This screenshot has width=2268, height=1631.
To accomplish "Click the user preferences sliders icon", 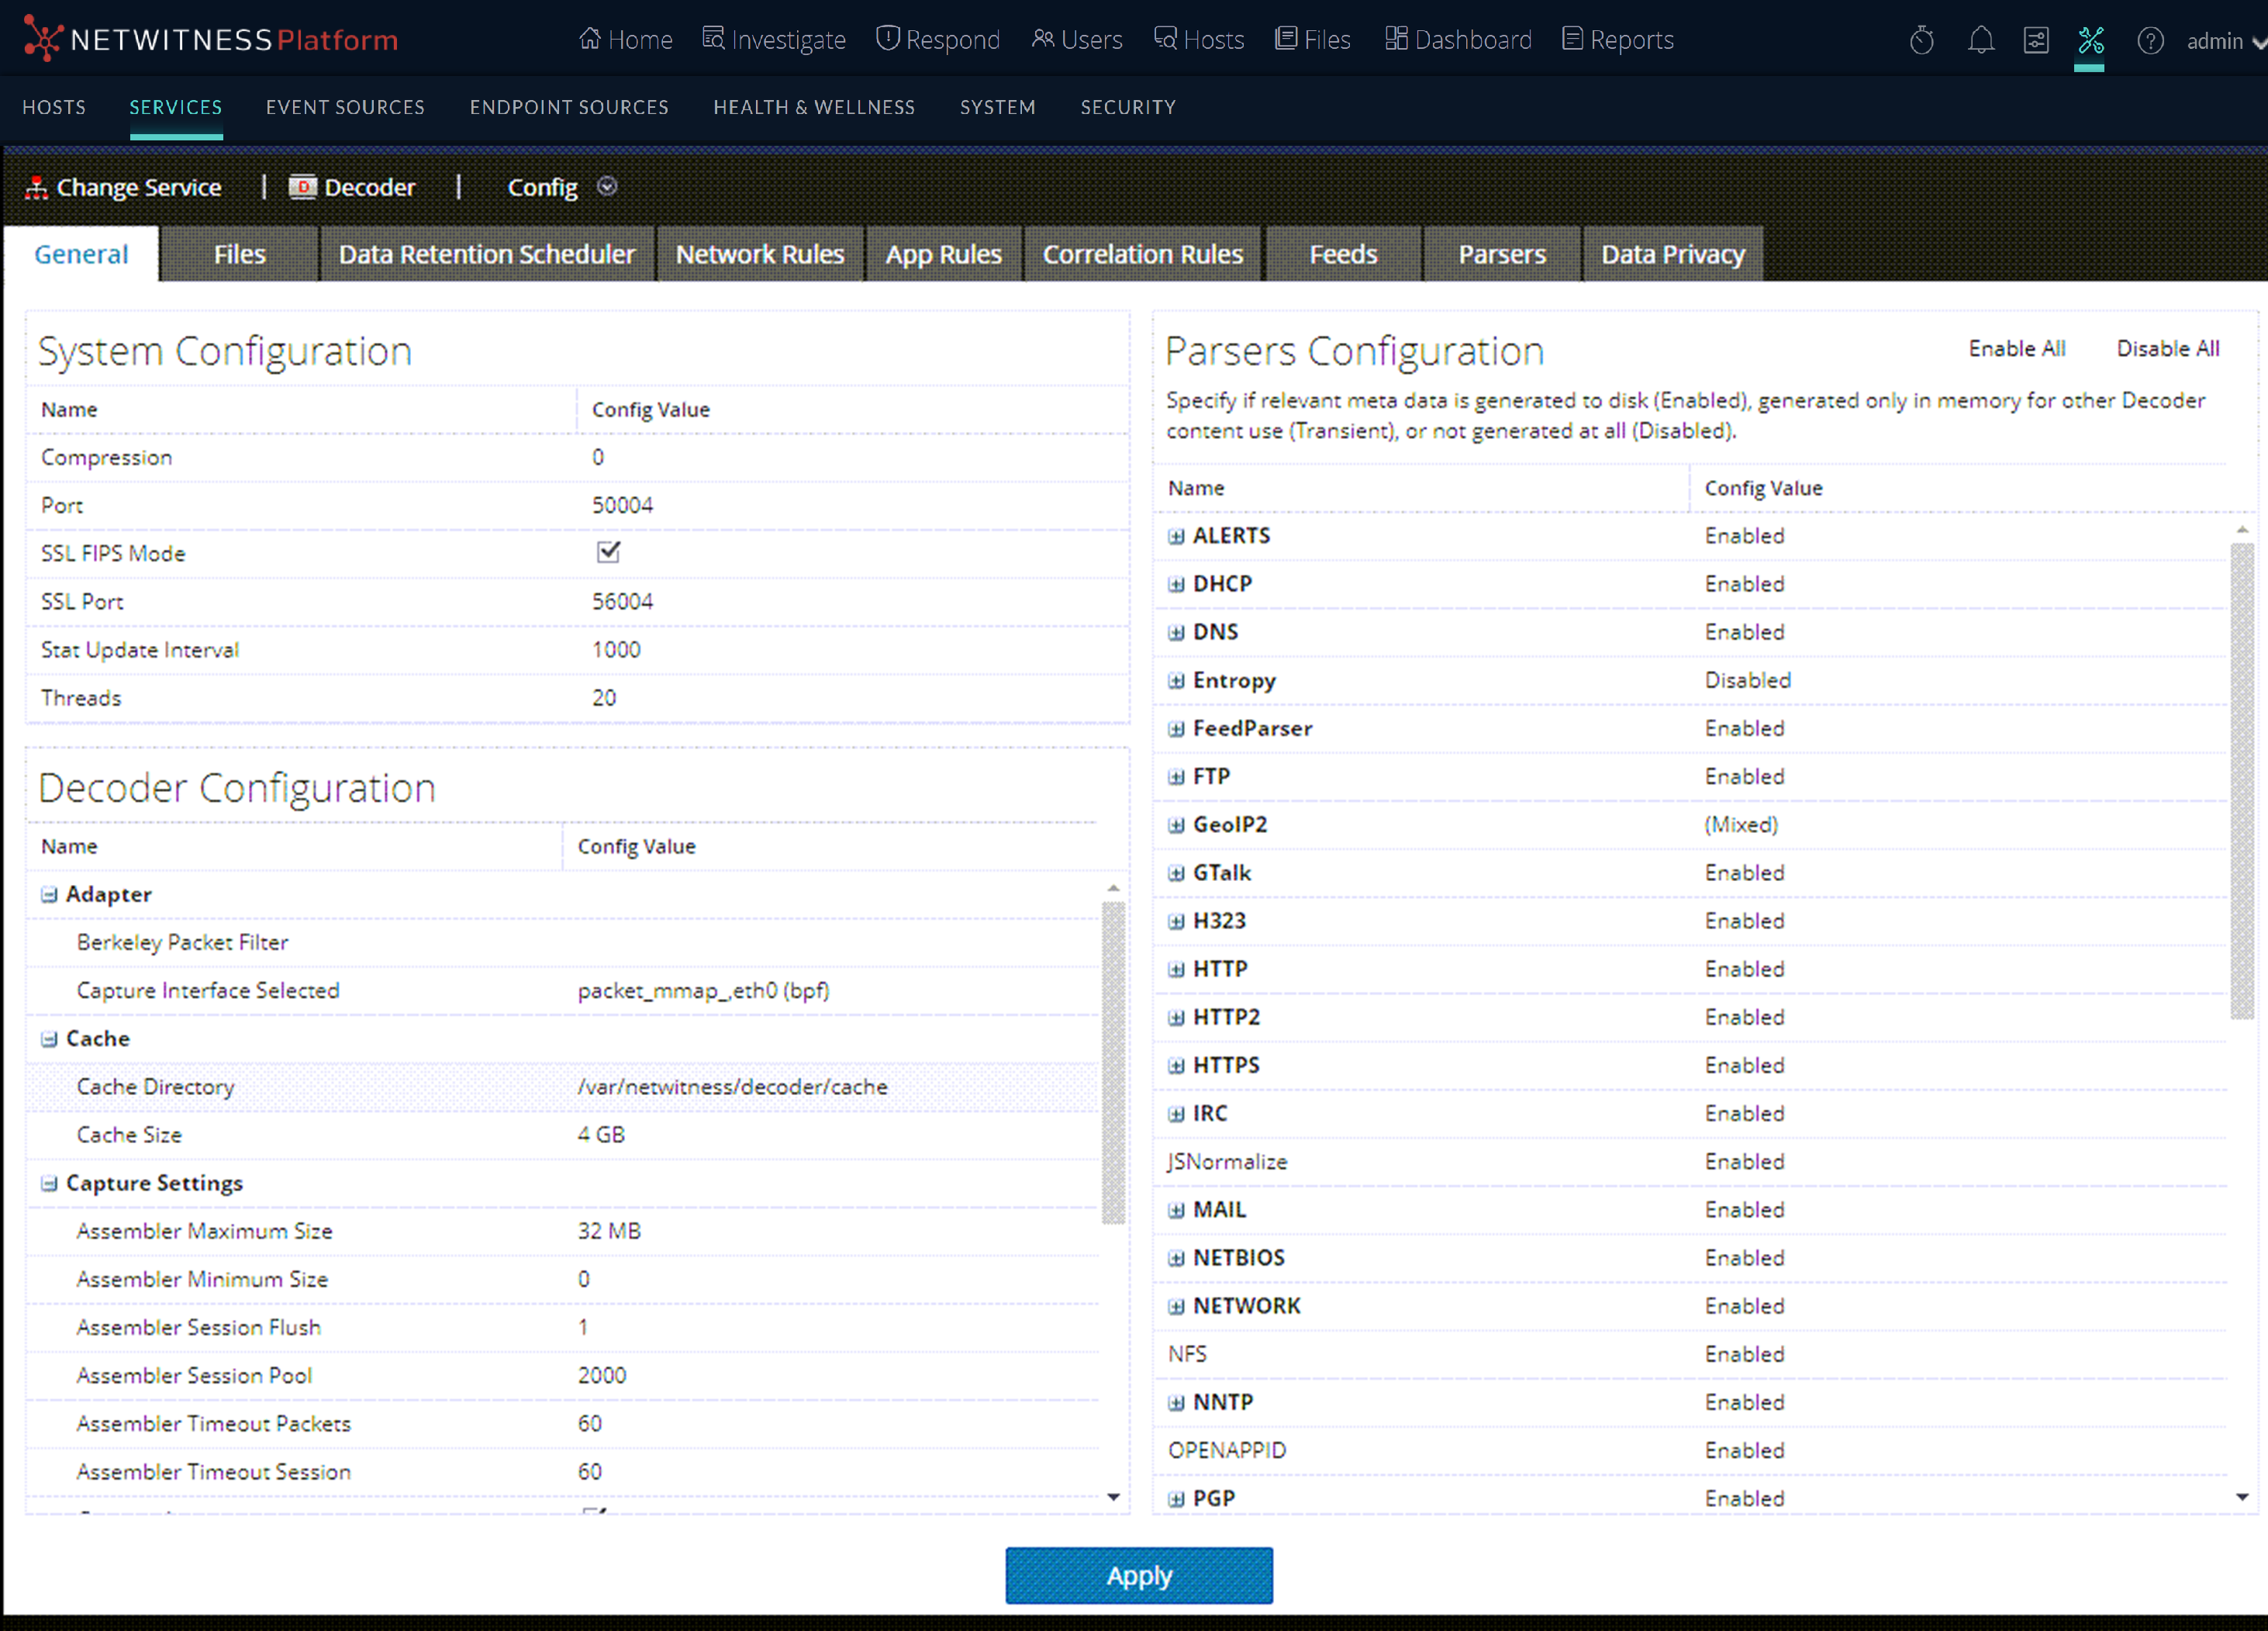I will coord(2035,40).
